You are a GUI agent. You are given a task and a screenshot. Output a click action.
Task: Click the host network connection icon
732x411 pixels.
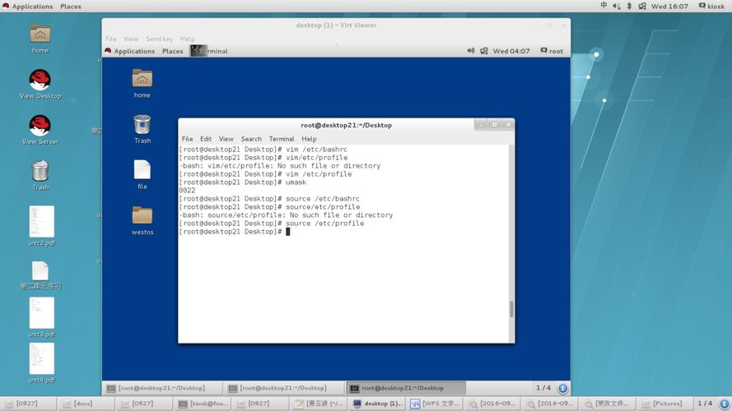point(642,6)
